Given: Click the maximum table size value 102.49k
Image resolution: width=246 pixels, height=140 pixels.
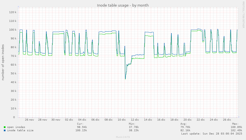Looking at the screenshot, I should (236, 130).
